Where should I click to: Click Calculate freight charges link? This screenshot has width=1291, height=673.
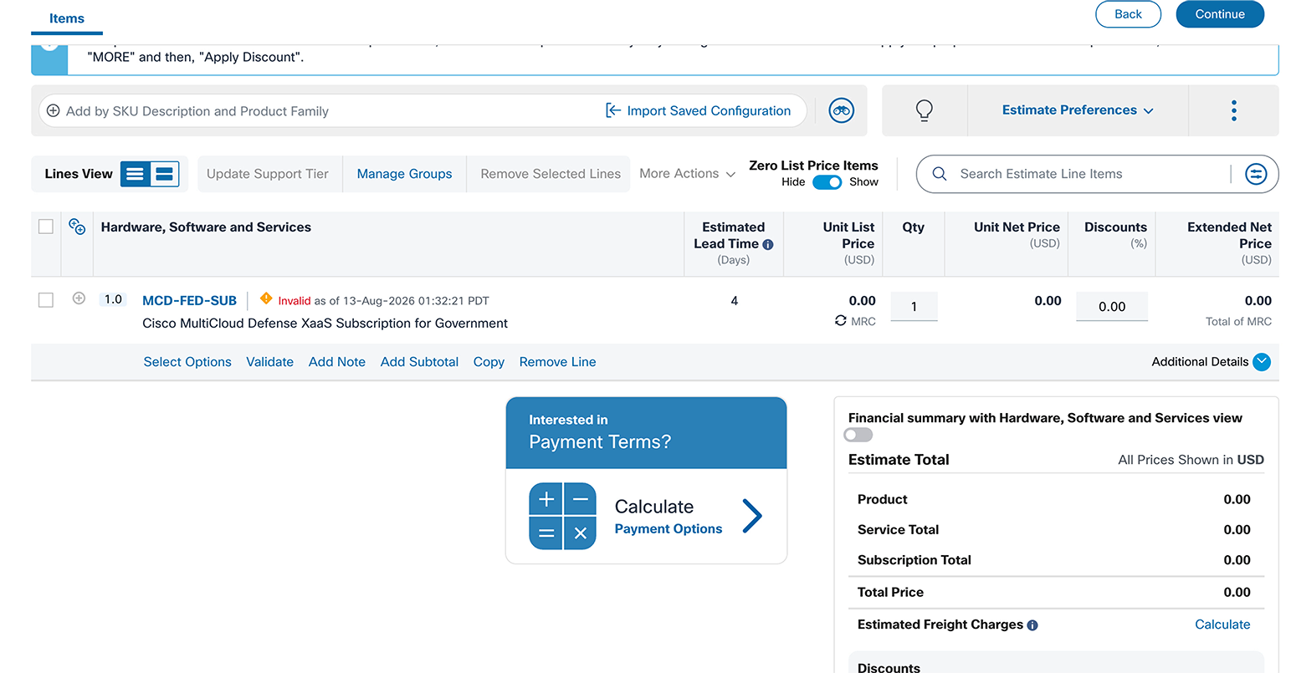1222,625
